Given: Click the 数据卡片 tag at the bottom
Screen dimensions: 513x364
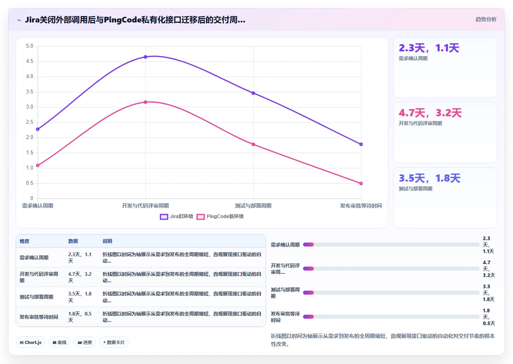Looking at the screenshot, I should [x=114, y=342].
